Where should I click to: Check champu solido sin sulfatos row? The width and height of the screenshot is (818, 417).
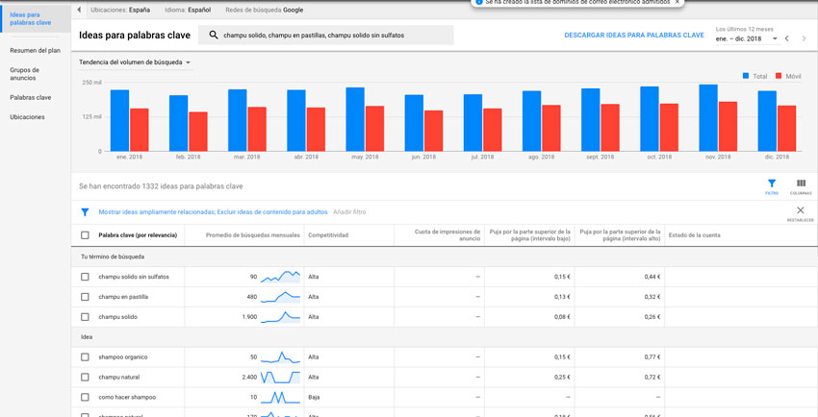[x=85, y=277]
